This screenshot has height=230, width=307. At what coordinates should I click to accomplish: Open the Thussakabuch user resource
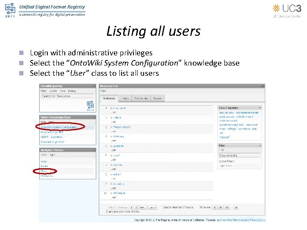pos(122,127)
